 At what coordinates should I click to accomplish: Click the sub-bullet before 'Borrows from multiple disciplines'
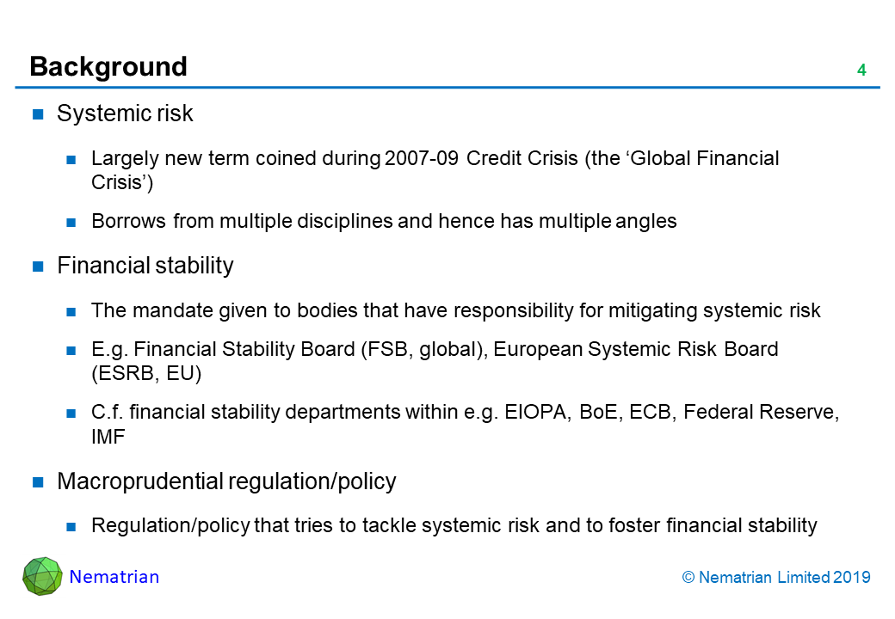pyautogui.click(x=72, y=222)
